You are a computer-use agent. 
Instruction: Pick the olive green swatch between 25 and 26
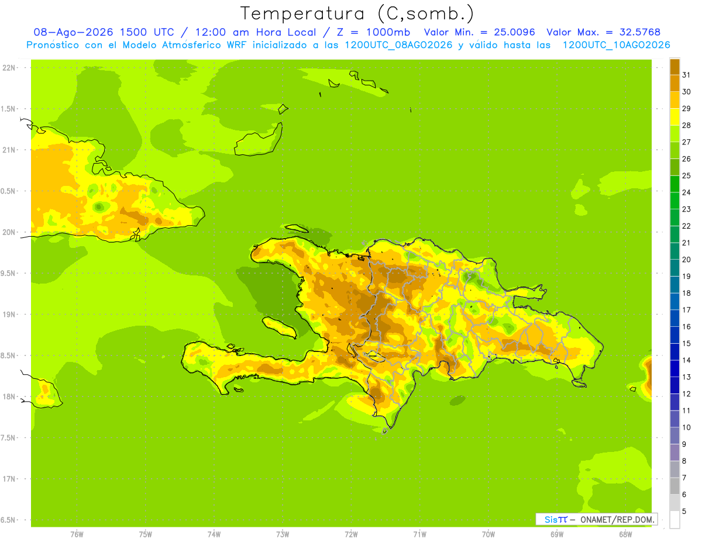click(x=675, y=167)
